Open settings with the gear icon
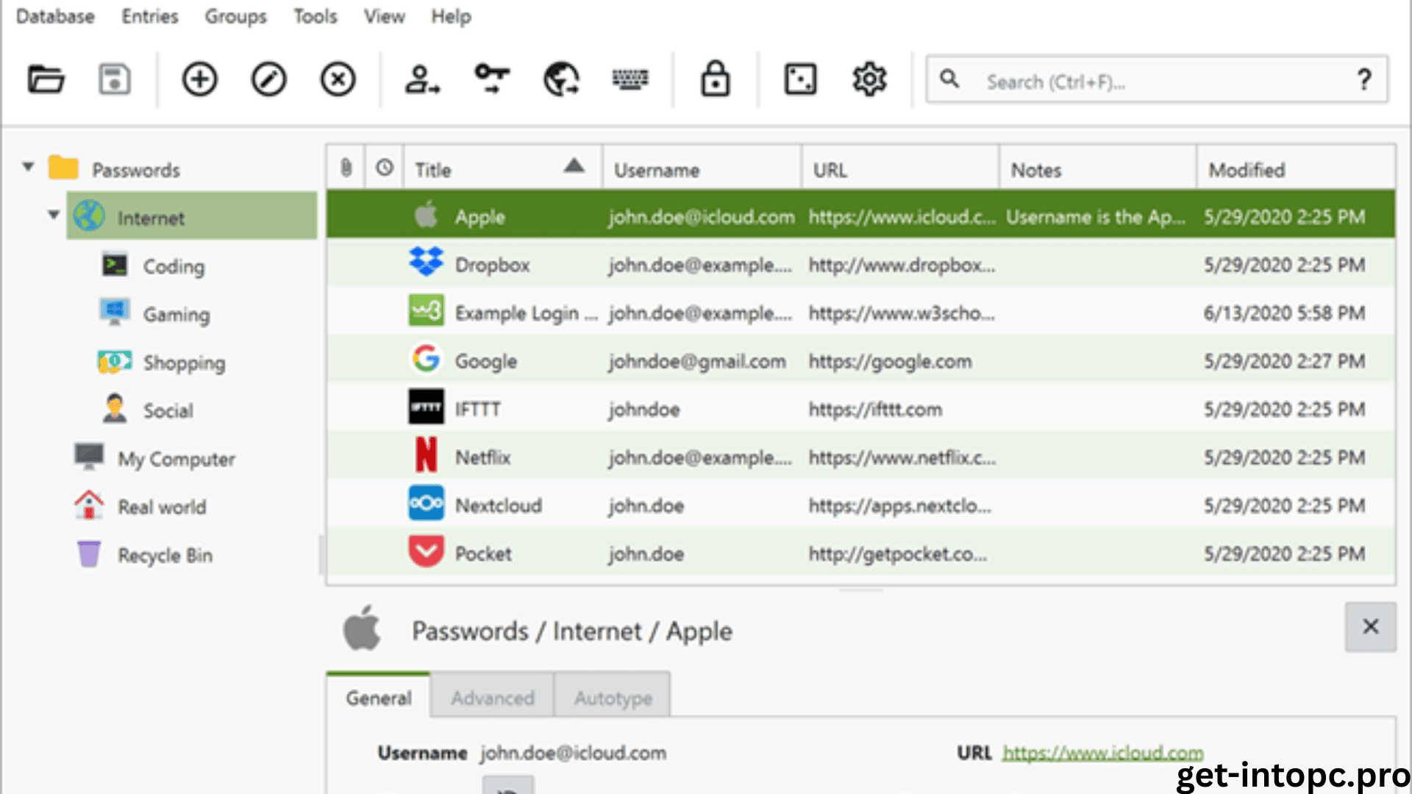The image size is (1412, 794). [869, 79]
